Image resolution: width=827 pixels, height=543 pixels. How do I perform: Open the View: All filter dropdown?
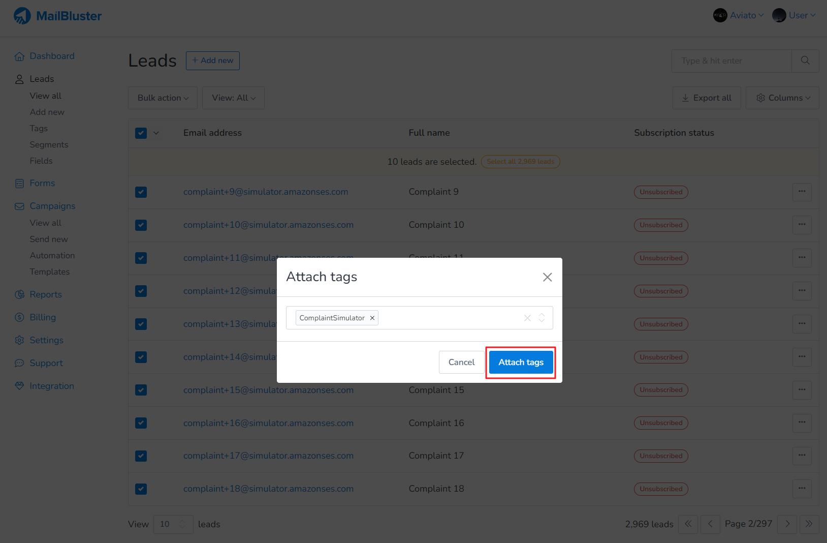(x=233, y=98)
